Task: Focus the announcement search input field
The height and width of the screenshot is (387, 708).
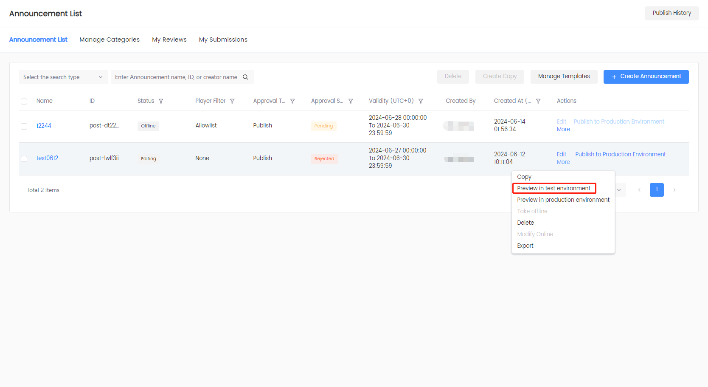Action: pos(176,77)
